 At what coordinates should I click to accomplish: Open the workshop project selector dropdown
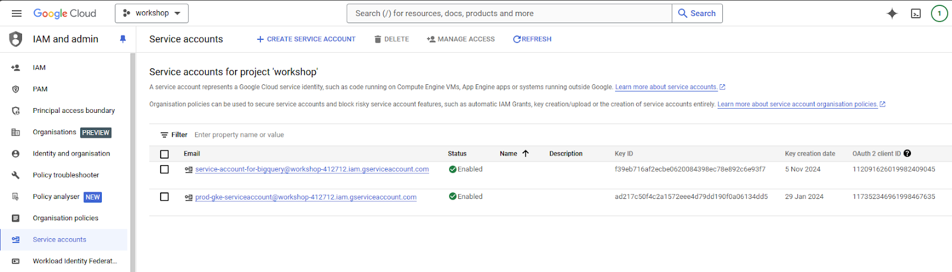152,13
